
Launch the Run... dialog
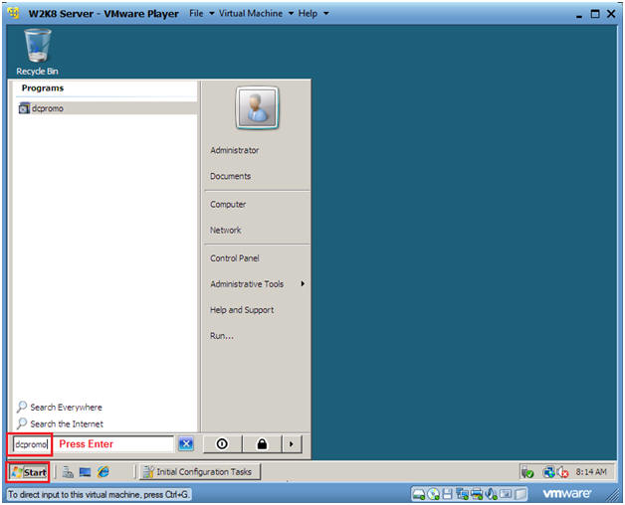click(x=222, y=336)
